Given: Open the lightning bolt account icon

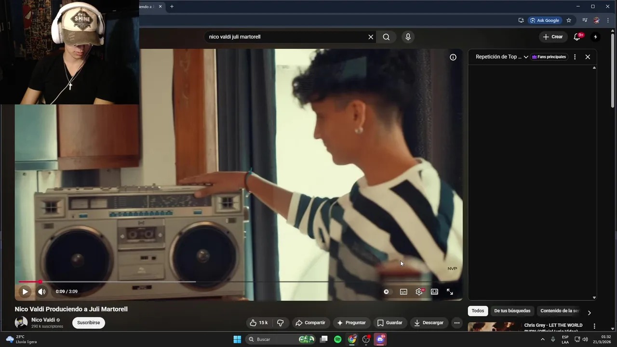Looking at the screenshot, I should click(595, 37).
